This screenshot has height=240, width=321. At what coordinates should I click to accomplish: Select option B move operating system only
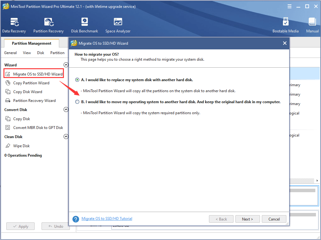tap(77, 102)
